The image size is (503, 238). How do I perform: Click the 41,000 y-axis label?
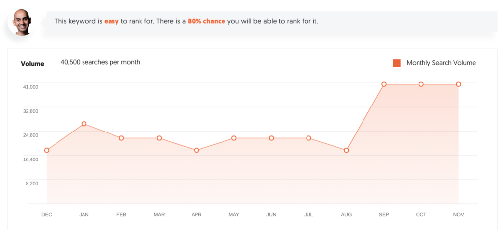pyautogui.click(x=30, y=87)
